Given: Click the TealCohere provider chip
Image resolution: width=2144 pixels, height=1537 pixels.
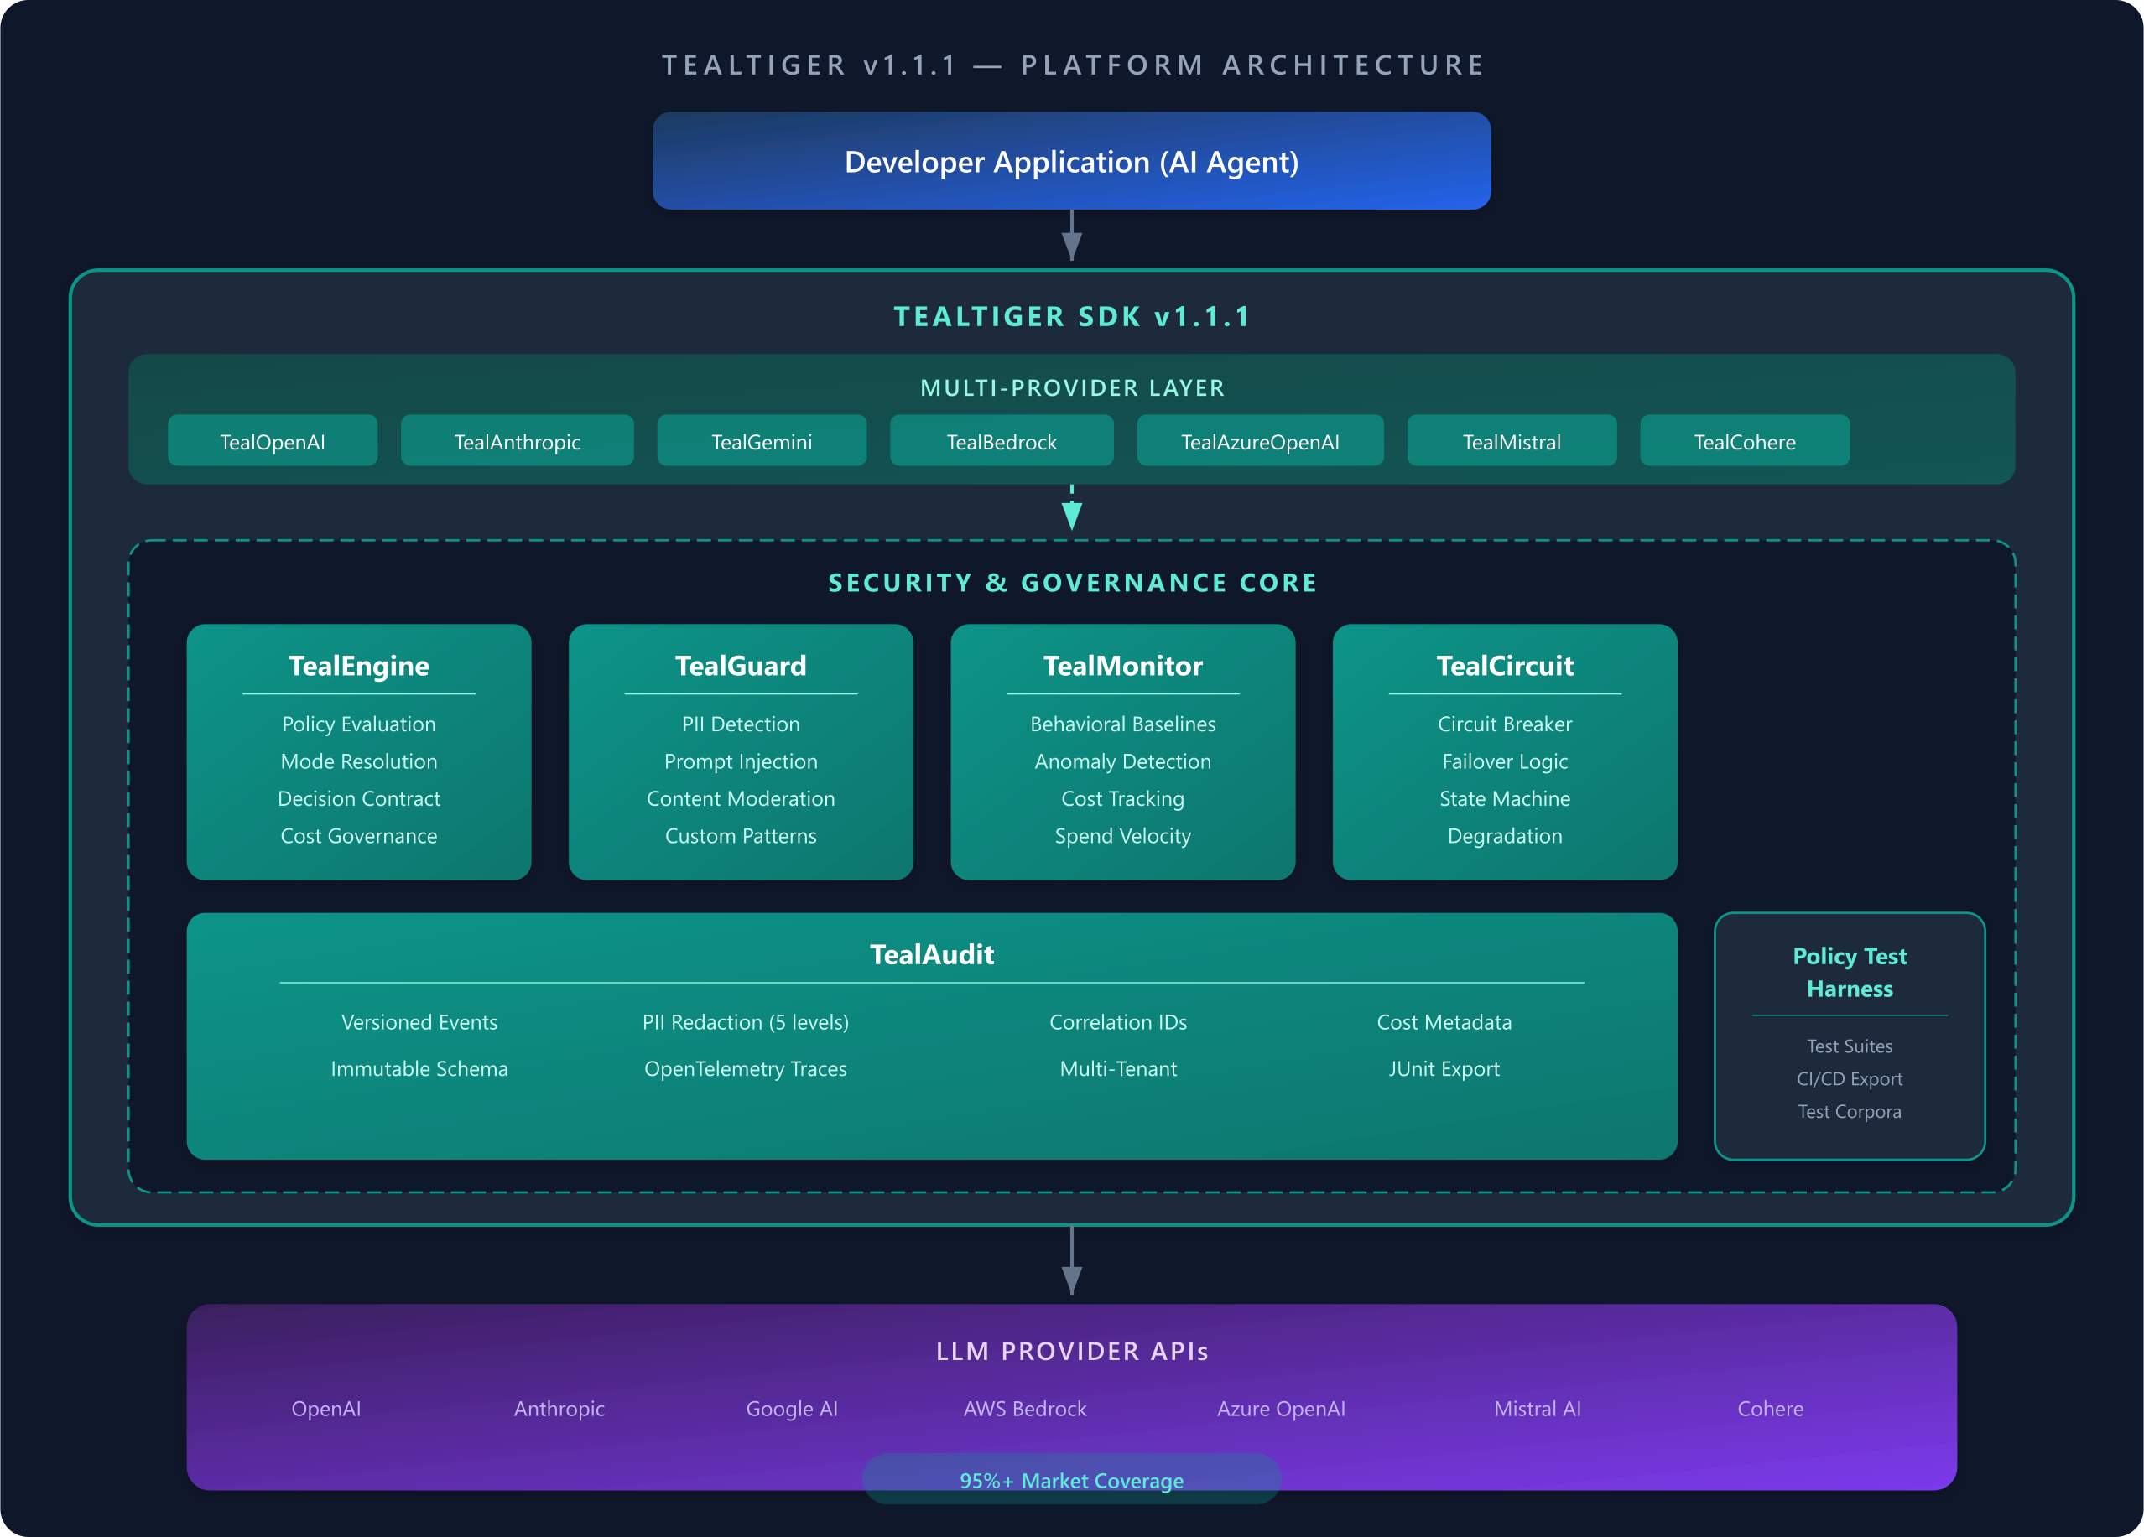Looking at the screenshot, I should point(1744,441).
